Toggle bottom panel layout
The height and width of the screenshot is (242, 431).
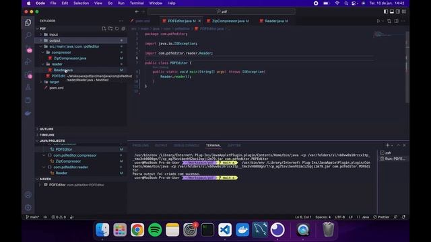pyautogui.click(x=392, y=11)
